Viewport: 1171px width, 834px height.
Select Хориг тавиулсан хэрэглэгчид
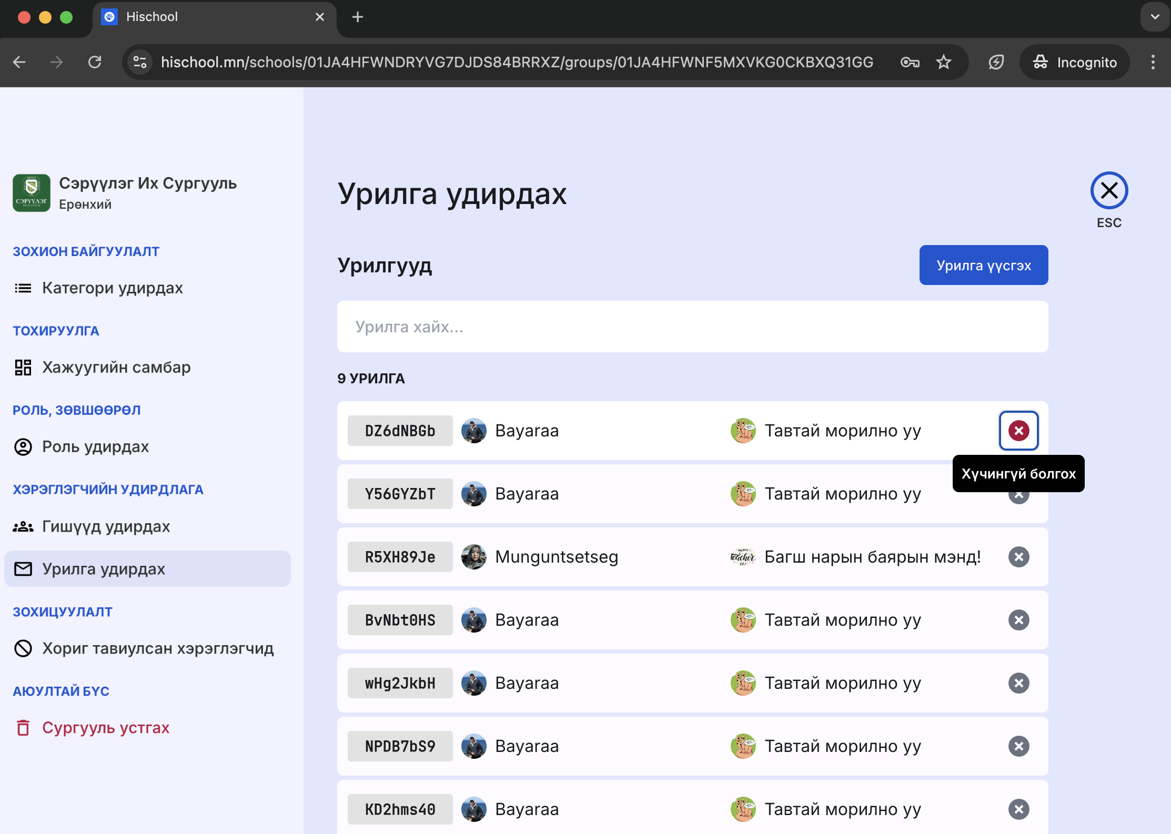coord(158,648)
